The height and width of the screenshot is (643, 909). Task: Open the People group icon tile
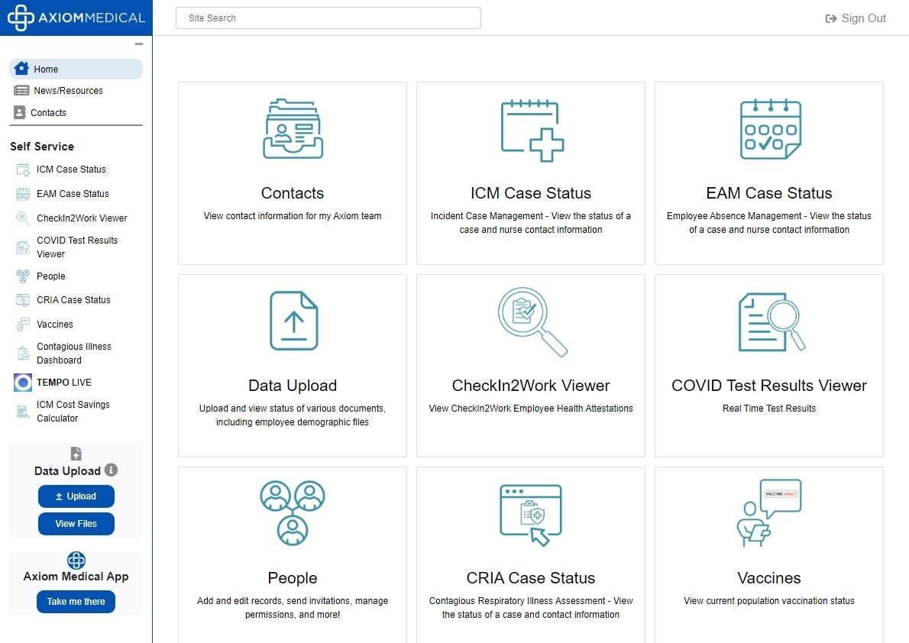click(293, 513)
